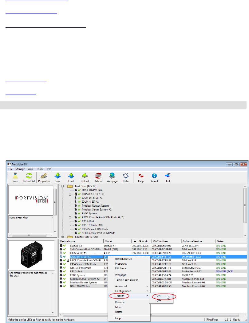This screenshot has height=323, width=249.
Task: Sort by Device Name column header
Action: pos(81,241)
